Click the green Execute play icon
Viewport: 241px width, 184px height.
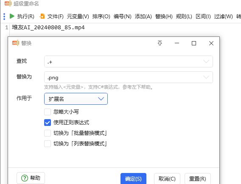click(x=12, y=16)
